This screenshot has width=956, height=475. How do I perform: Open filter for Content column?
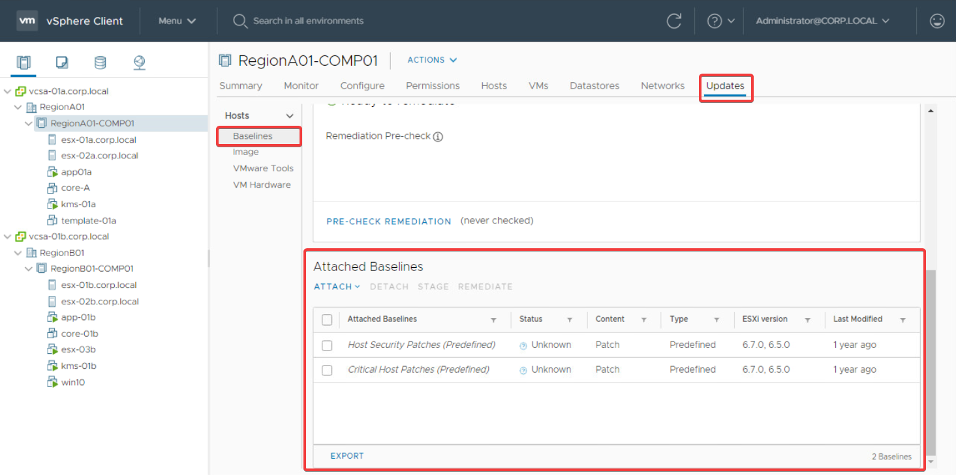[643, 320]
